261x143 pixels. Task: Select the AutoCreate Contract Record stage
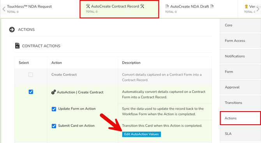click(x=119, y=9)
